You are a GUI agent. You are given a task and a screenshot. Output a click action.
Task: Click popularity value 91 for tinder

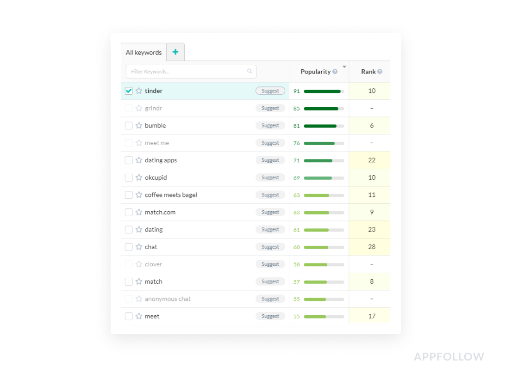coord(296,91)
